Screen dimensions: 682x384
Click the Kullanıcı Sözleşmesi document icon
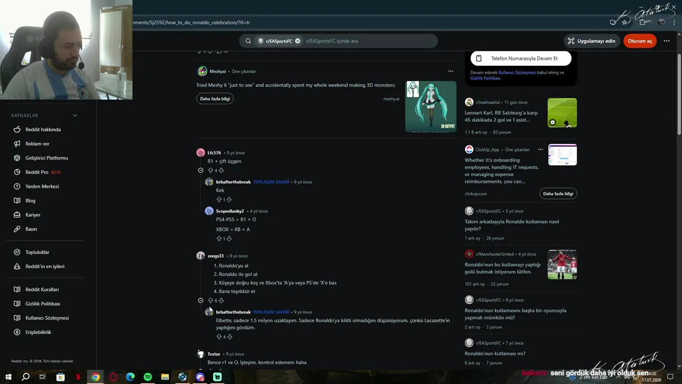click(x=17, y=318)
